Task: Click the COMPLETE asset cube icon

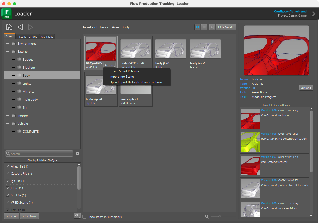Action: [19, 131]
